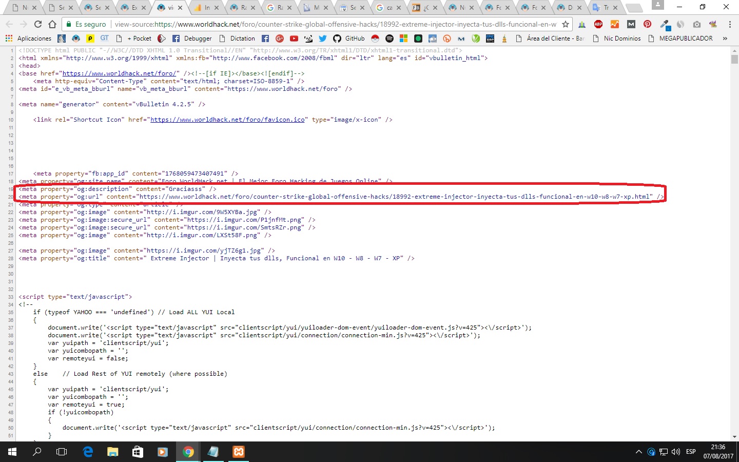Open the Facebook bookmark after Dictation
The width and height of the screenshot is (739, 462).
(x=265, y=38)
